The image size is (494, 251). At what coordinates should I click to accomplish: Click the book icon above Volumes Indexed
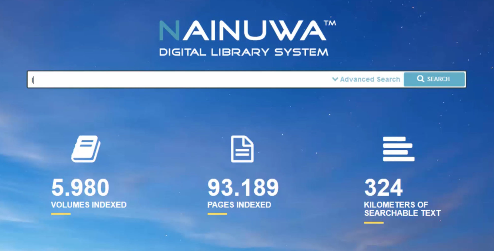tap(86, 149)
